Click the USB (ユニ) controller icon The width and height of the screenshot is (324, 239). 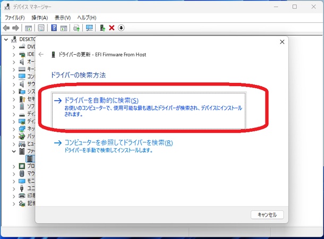22,189
